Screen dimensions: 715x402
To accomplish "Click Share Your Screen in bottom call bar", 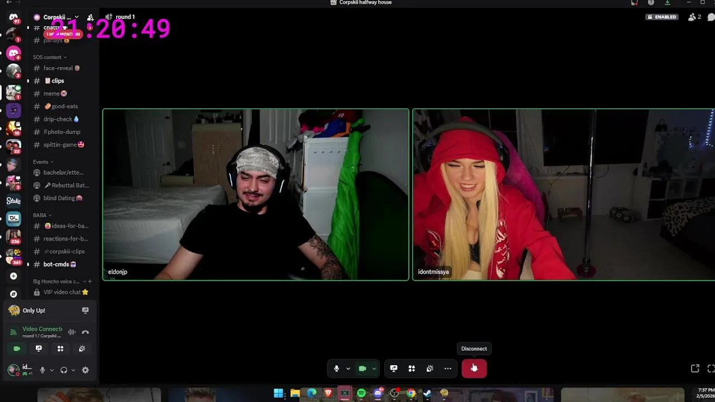I will coord(394,368).
